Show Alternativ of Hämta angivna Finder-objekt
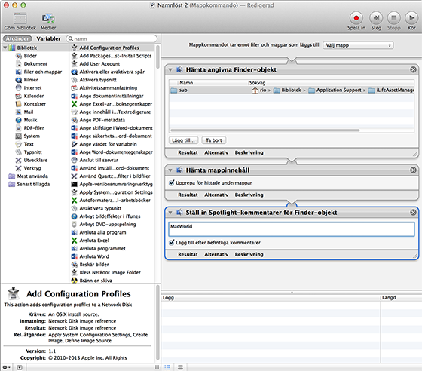The height and width of the screenshot is (371, 422). pyautogui.click(x=216, y=152)
